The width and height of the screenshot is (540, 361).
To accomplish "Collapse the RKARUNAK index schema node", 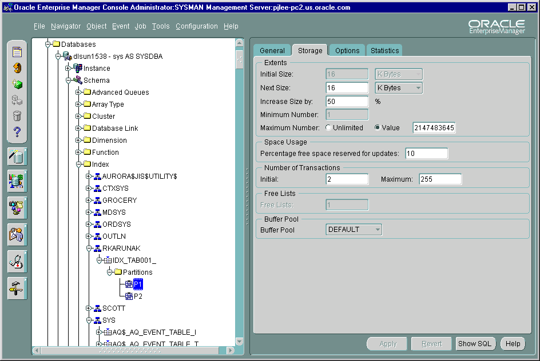I will (x=89, y=248).
